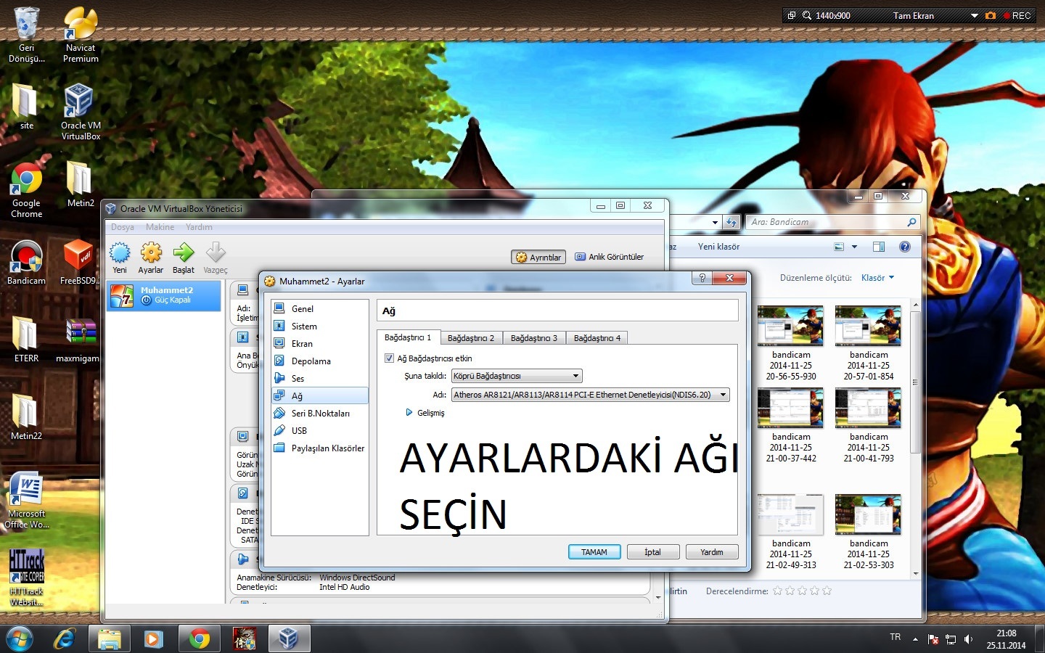Open the Adı network adapter name dropdown
Viewport: 1045px width, 653px height.
tap(590, 395)
